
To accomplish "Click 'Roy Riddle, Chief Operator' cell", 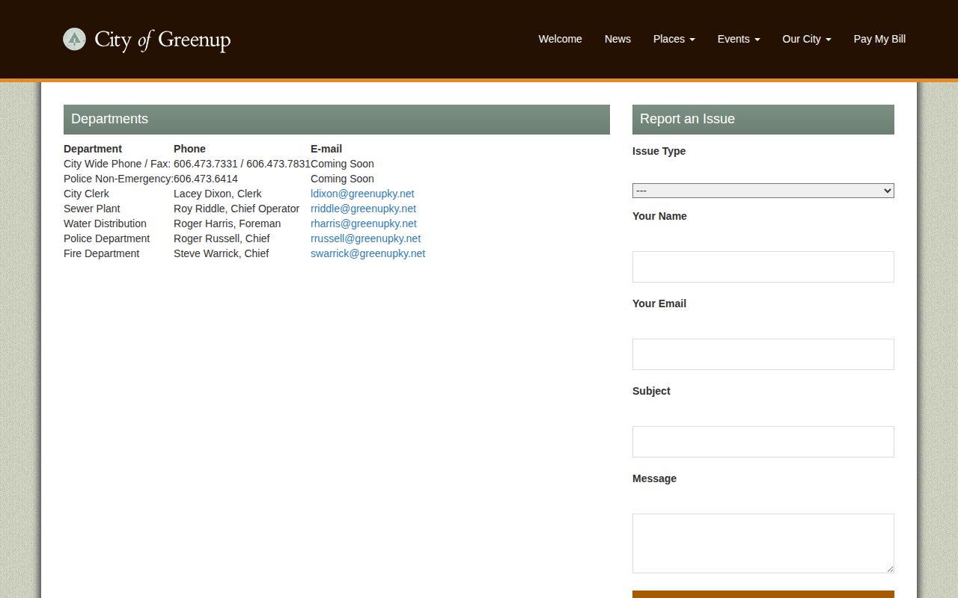I will (237, 209).
